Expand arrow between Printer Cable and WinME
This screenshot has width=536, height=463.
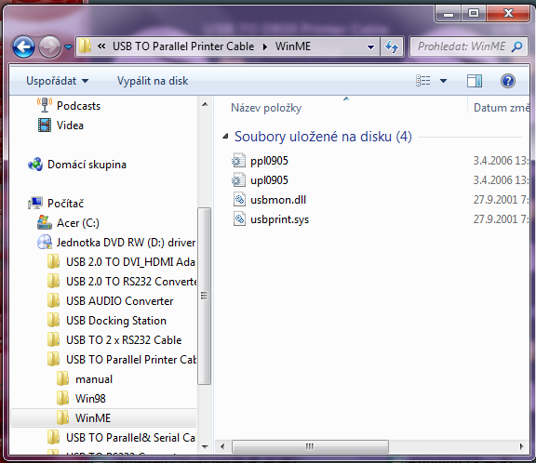pos(265,46)
